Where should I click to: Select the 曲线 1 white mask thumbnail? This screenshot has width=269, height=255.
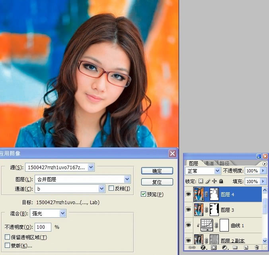coord(224,225)
